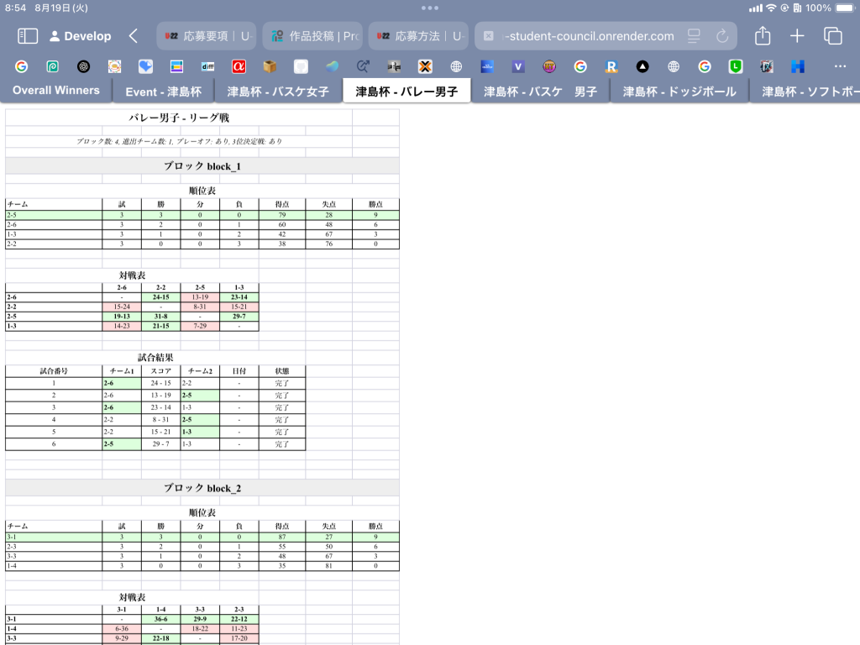Switch to 津島杯 - ドッジボール sheet tab
Image resolution: width=860 pixels, height=645 pixels.
point(679,92)
